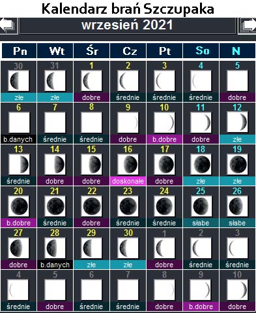
Task: Open the 'b.dobre' label for September 10
Action: click(x=164, y=139)
